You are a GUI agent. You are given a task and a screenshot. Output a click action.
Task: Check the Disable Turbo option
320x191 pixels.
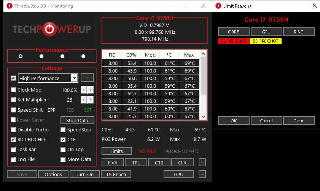point(13,130)
